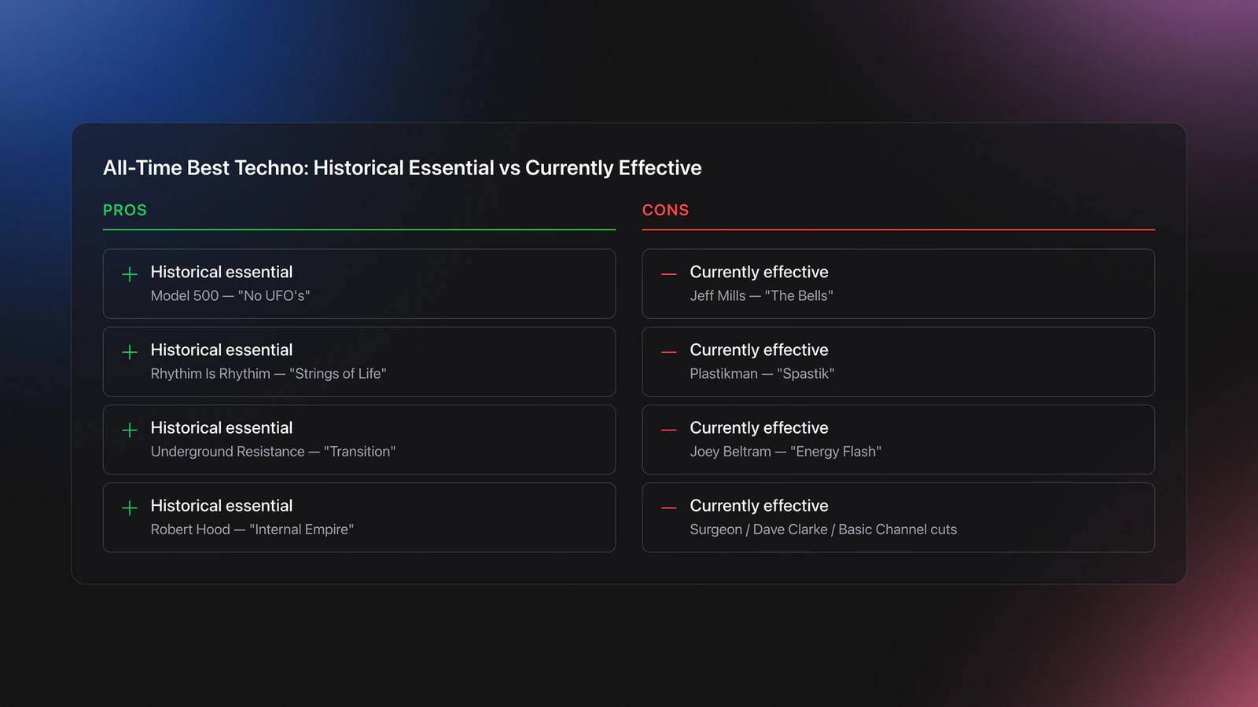Image resolution: width=1258 pixels, height=707 pixels.
Task: Click the plus icon beside Underground Resistance
Action: (x=130, y=430)
